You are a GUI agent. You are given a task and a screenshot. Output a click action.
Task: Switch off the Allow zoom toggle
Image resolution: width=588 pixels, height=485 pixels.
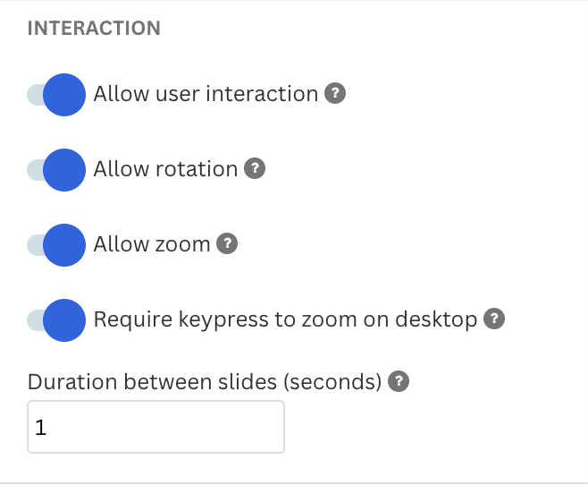(x=63, y=244)
